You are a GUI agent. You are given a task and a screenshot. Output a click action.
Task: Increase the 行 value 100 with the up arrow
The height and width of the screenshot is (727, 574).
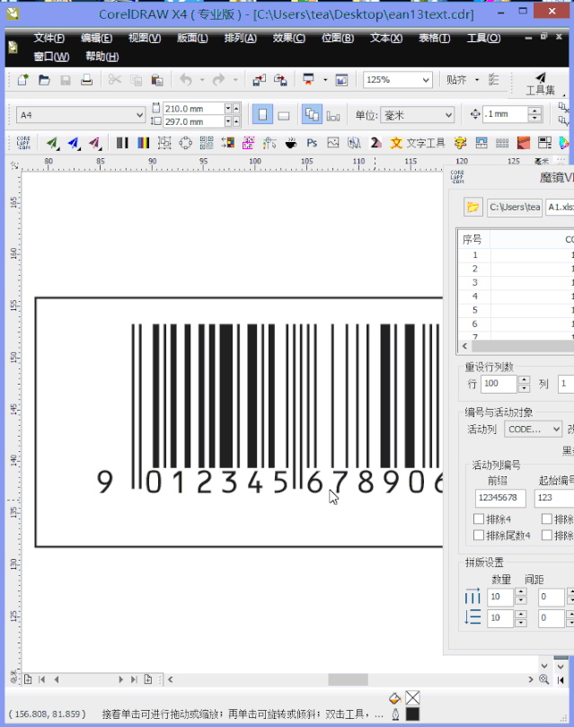click(x=524, y=379)
